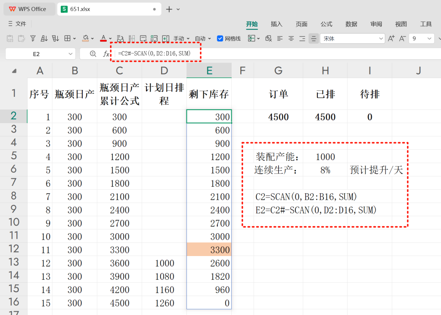Click the fill color paint bucket icon
Image resolution: width=441 pixels, height=315 pixels.
(x=86, y=38)
